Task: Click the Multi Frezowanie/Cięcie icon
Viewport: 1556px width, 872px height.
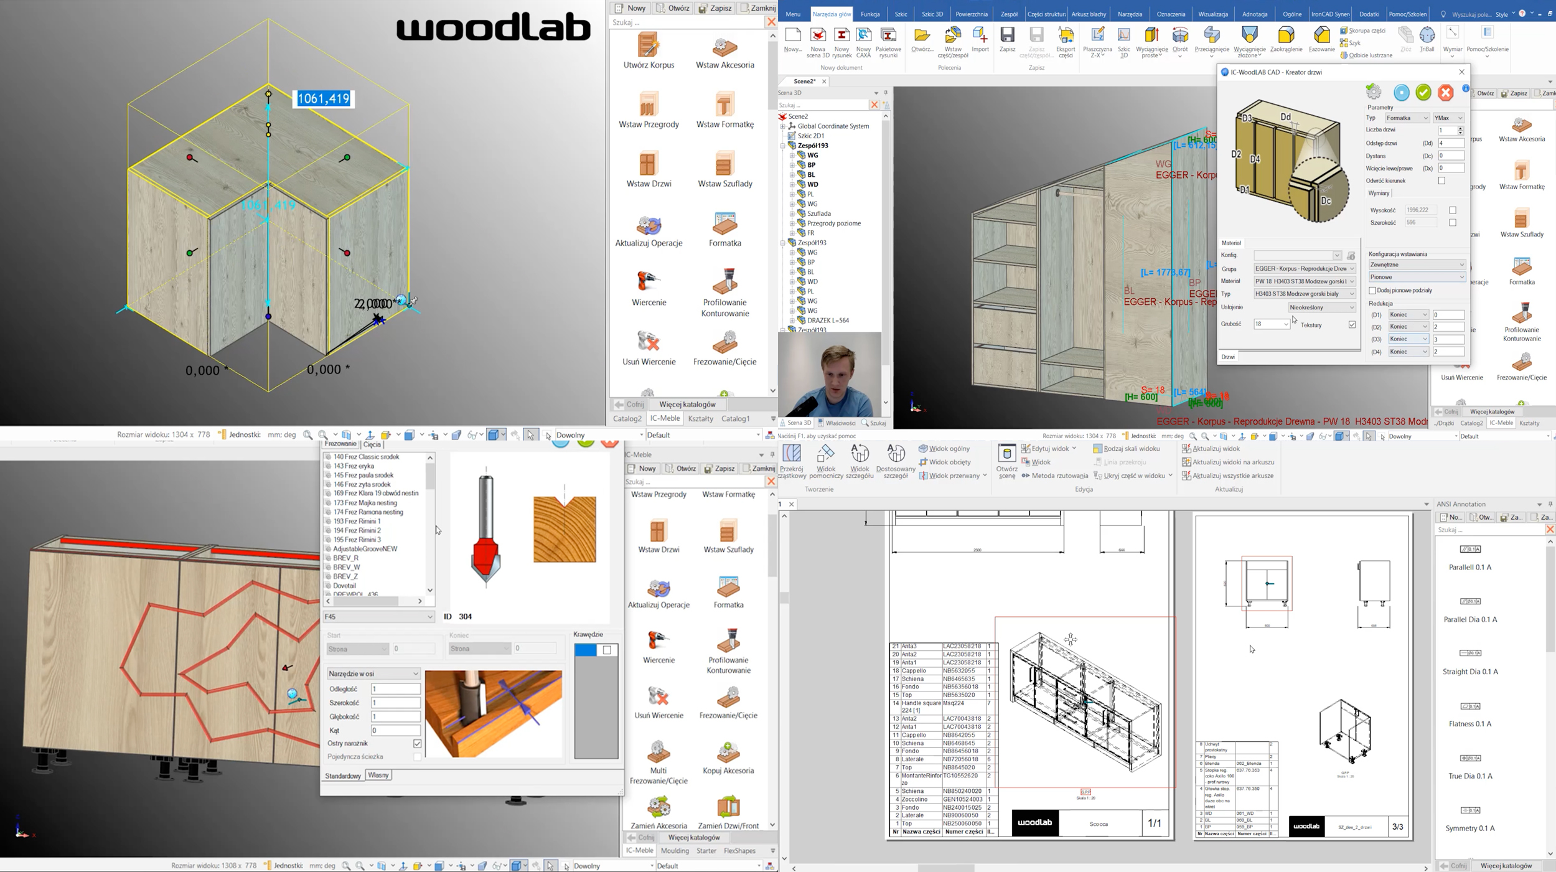Action: [658, 752]
